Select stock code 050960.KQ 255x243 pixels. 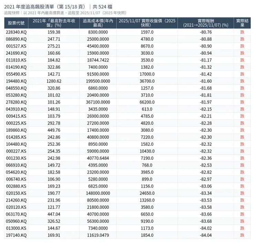tap(16, 221)
